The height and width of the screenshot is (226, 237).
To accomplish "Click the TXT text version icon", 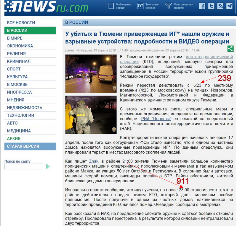I will click(x=140, y=6).
